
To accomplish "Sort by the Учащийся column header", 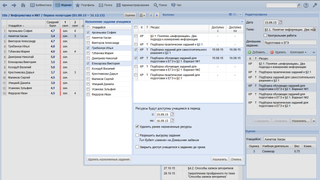I will [x=26, y=23].
